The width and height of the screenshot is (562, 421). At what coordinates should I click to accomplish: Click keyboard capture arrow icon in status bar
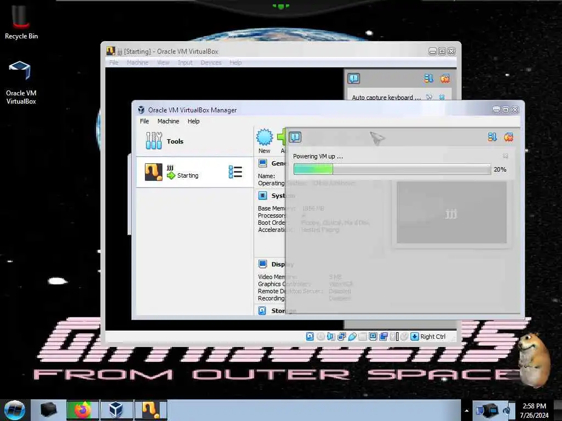[415, 337]
